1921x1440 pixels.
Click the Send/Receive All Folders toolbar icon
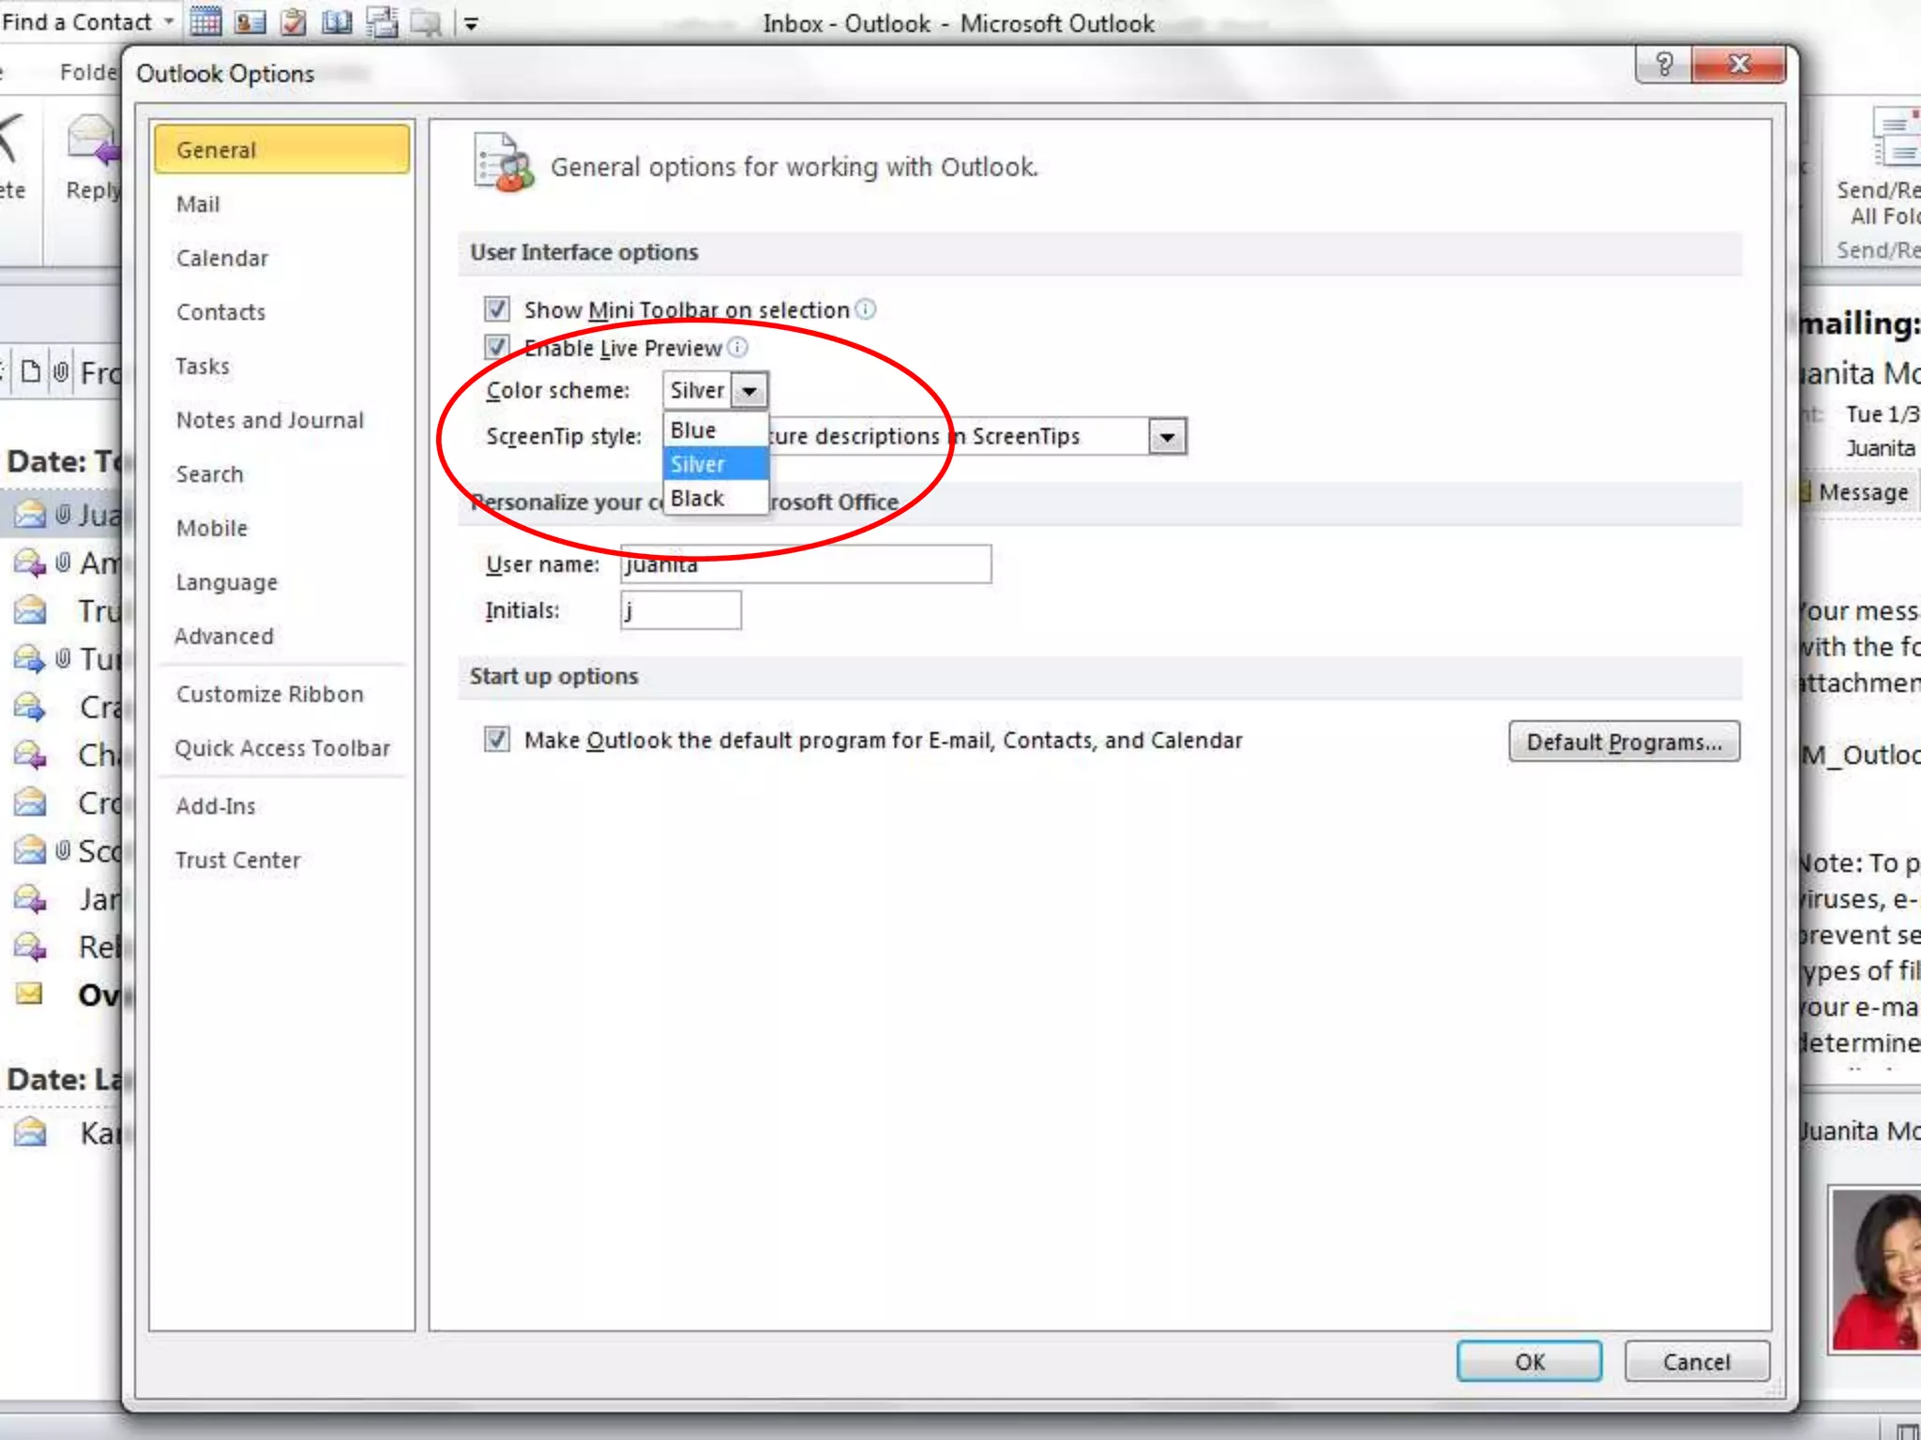(x=381, y=22)
